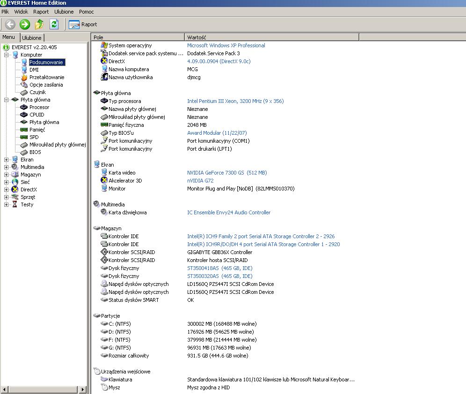Click the Akcelerator 3D icon
The height and width of the screenshot is (394, 466).
pyautogui.click(x=104, y=180)
